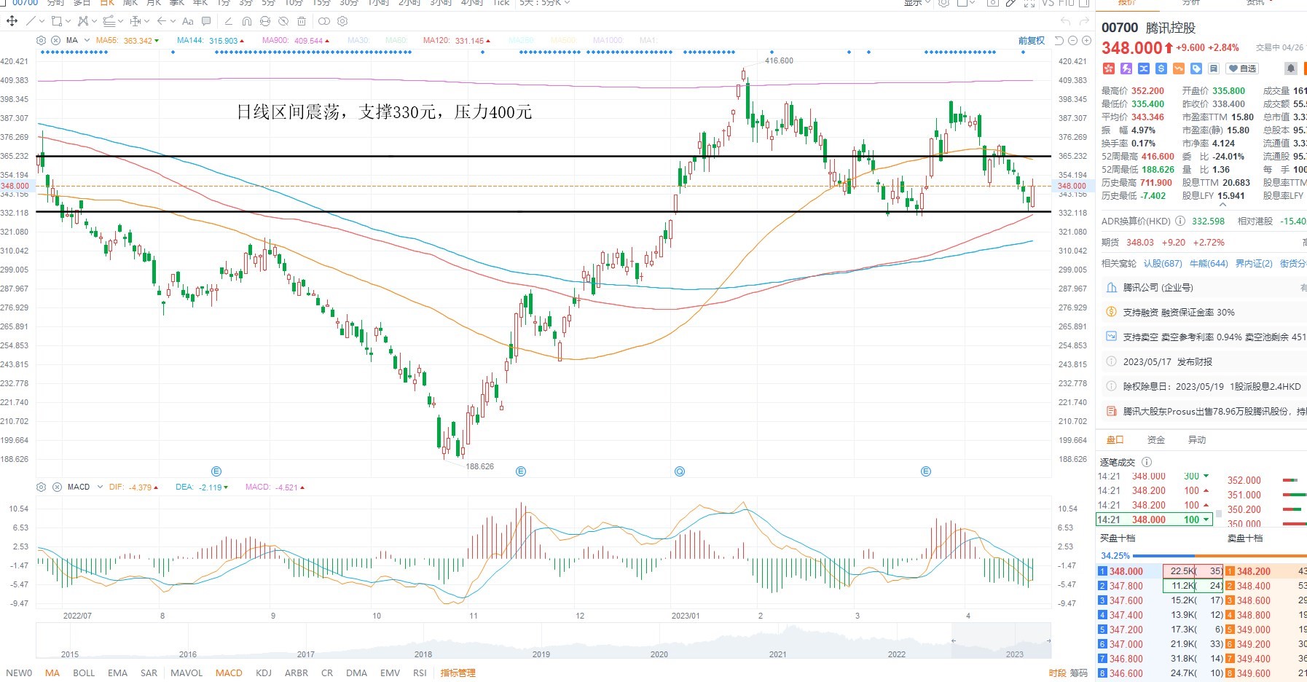Toggle the MA120 moving average line
1307x682 pixels.
click(x=457, y=41)
